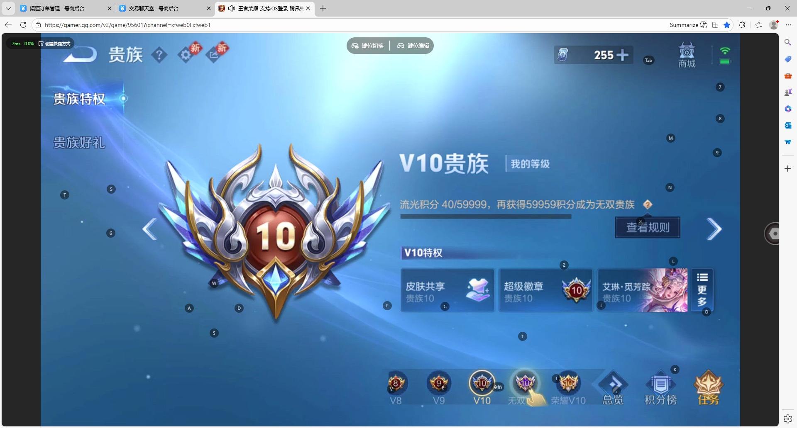Click the browser back arrow
797x428 pixels.
[8, 25]
